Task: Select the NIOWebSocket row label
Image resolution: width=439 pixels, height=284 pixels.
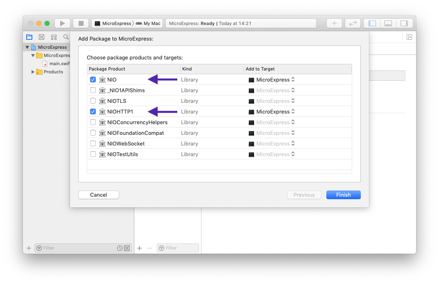Action: point(126,143)
